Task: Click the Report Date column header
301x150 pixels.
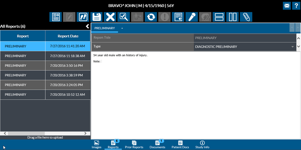Action: click(68, 36)
